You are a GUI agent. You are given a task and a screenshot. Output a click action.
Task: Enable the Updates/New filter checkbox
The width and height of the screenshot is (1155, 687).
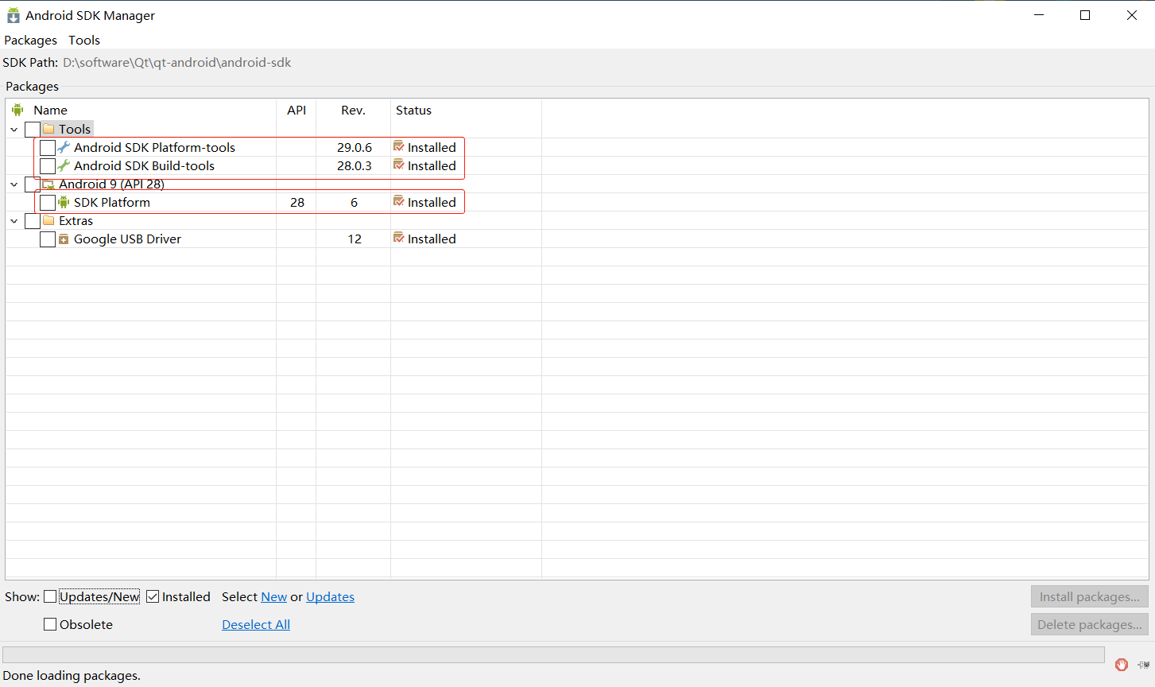coord(50,596)
